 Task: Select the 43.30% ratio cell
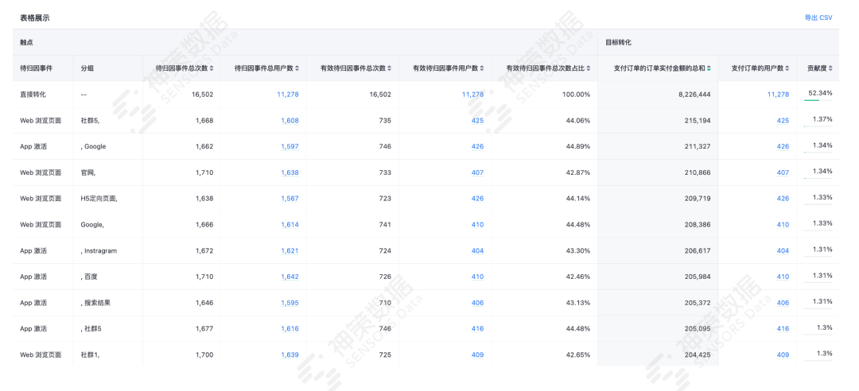[545, 250]
